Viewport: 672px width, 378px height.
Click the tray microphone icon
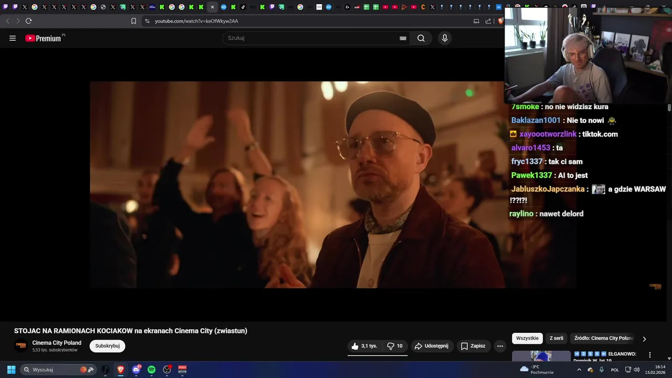[602, 370]
